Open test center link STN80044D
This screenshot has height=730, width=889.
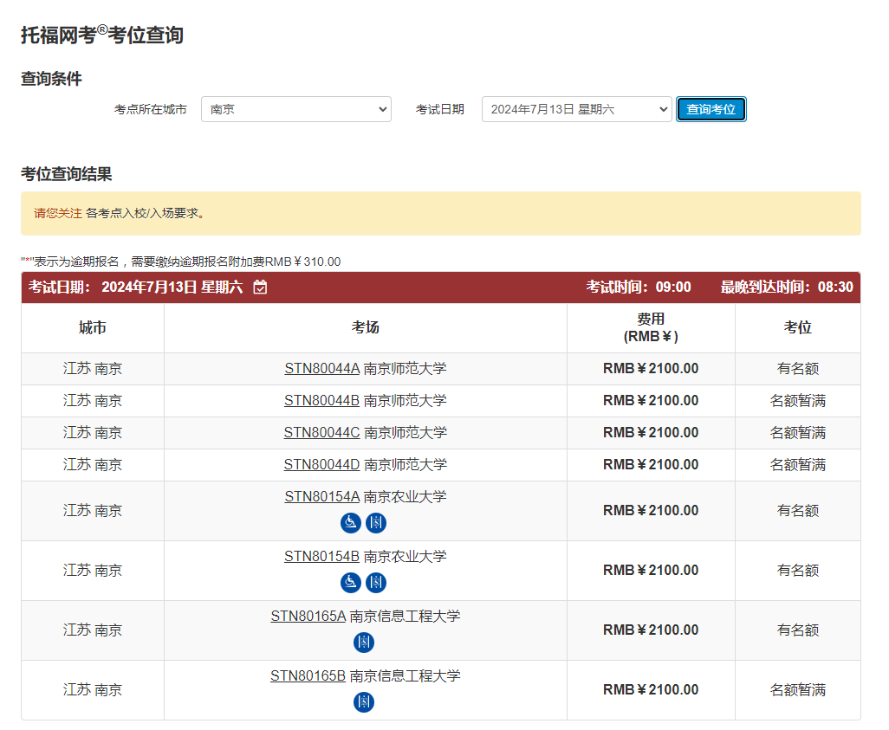point(322,465)
